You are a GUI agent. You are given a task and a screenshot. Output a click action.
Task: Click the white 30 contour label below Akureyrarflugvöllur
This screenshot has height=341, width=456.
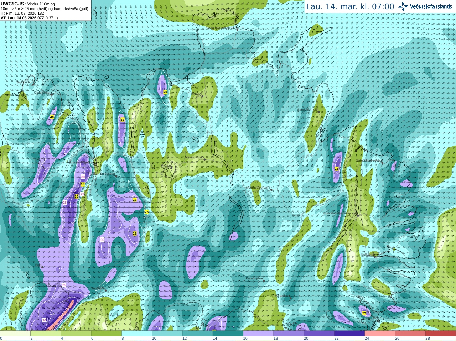(x=83, y=177)
